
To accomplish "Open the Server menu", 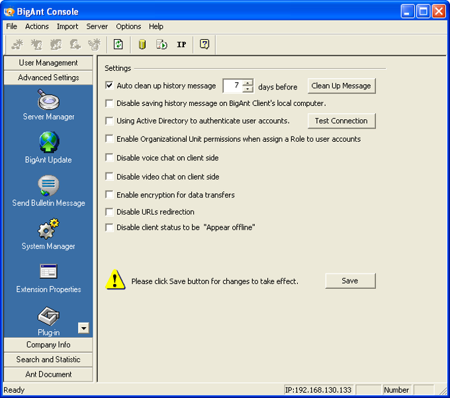I will click(97, 26).
